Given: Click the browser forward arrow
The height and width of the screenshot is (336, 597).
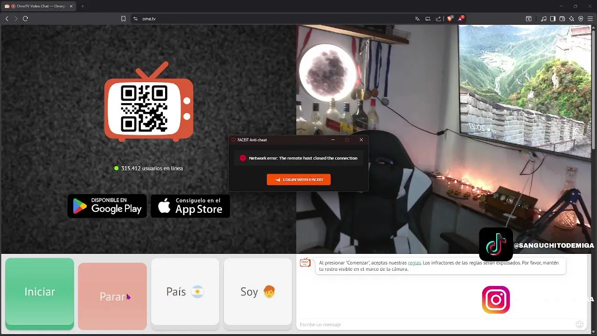Looking at the screenshot, I should [x=16, y=19].
